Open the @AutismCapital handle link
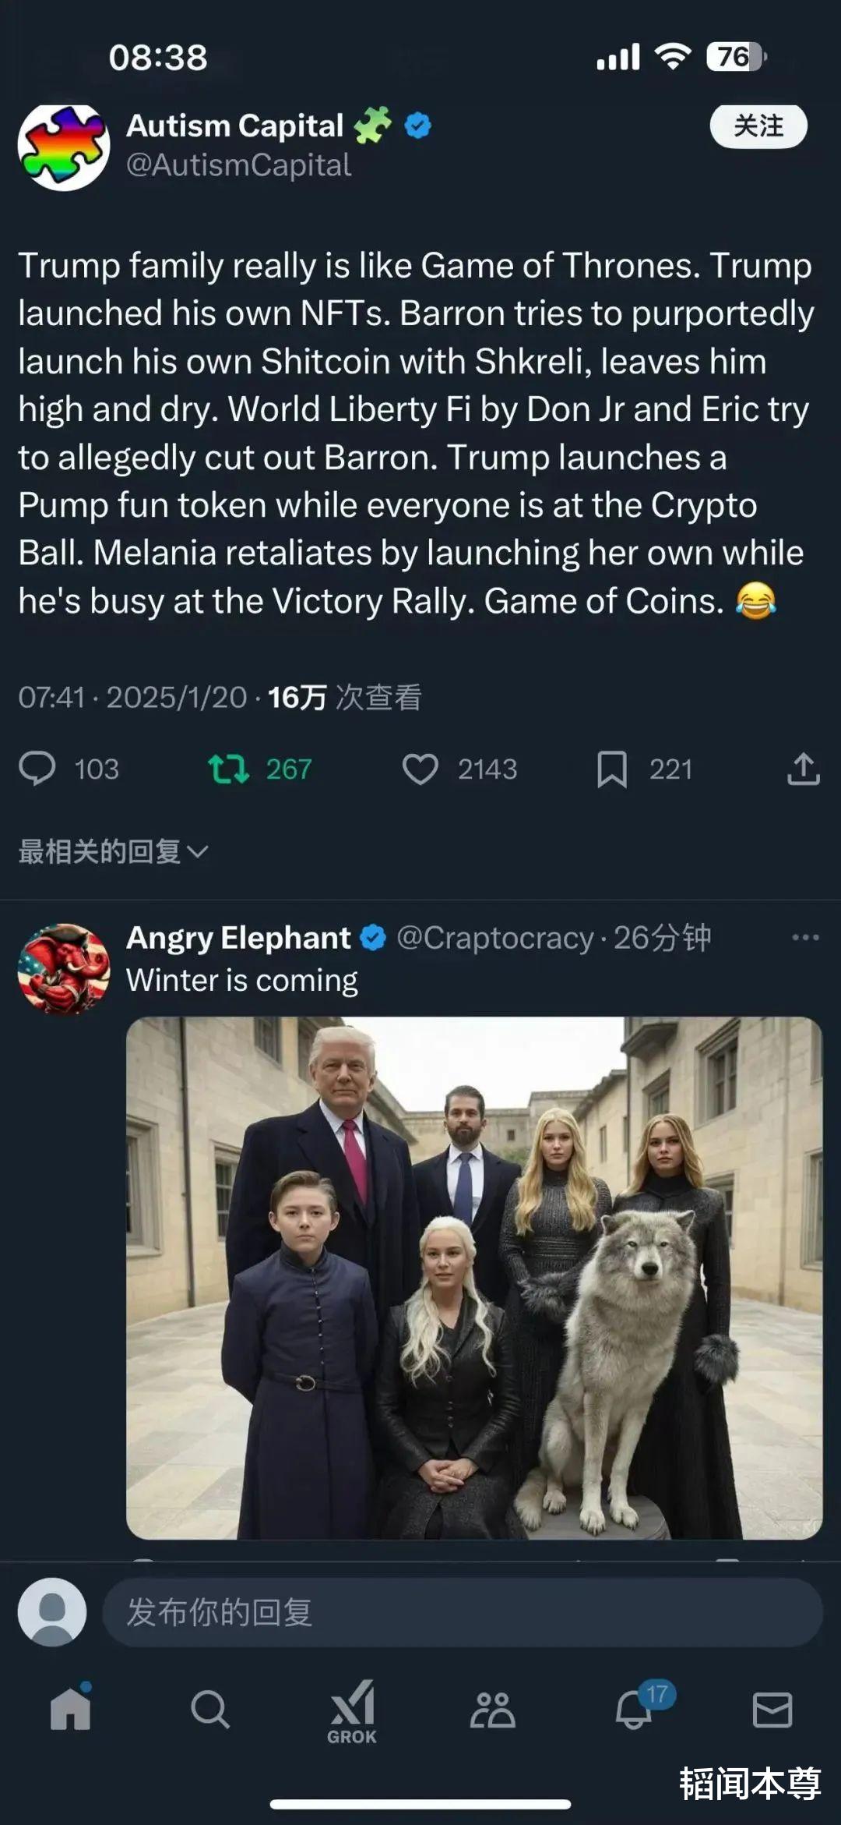Image resolution: width=841 pixels, height=1825 pixels. (238, 165)
